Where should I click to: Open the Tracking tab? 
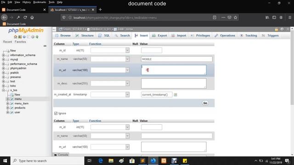[249, 36]
